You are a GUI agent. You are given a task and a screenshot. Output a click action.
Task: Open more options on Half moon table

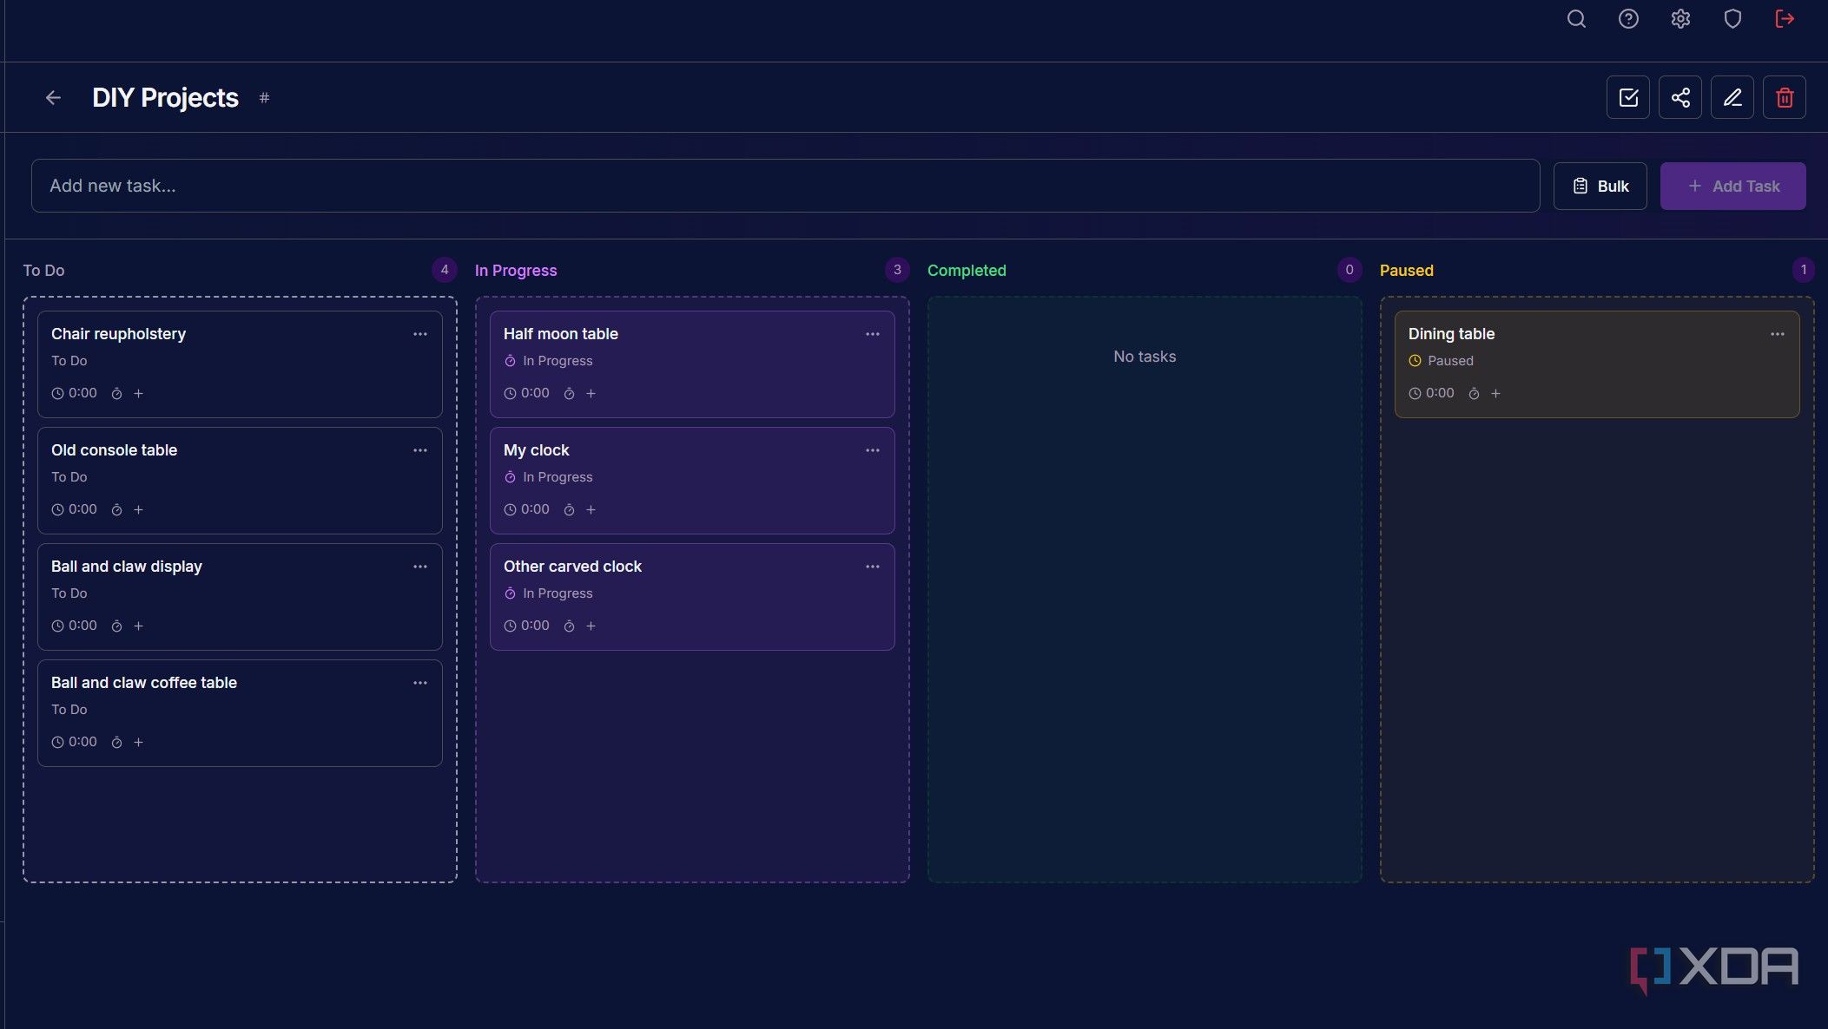point(873,334)
